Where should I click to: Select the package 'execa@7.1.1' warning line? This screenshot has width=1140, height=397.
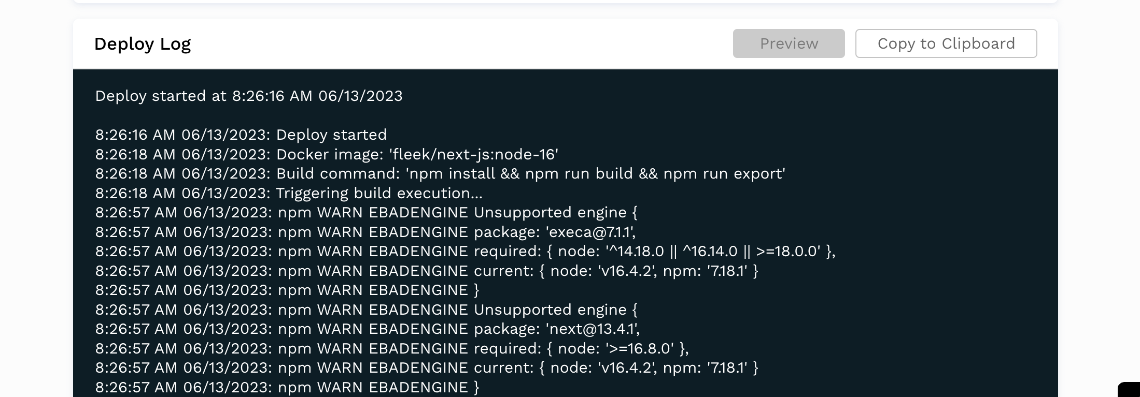pos(365,232)
